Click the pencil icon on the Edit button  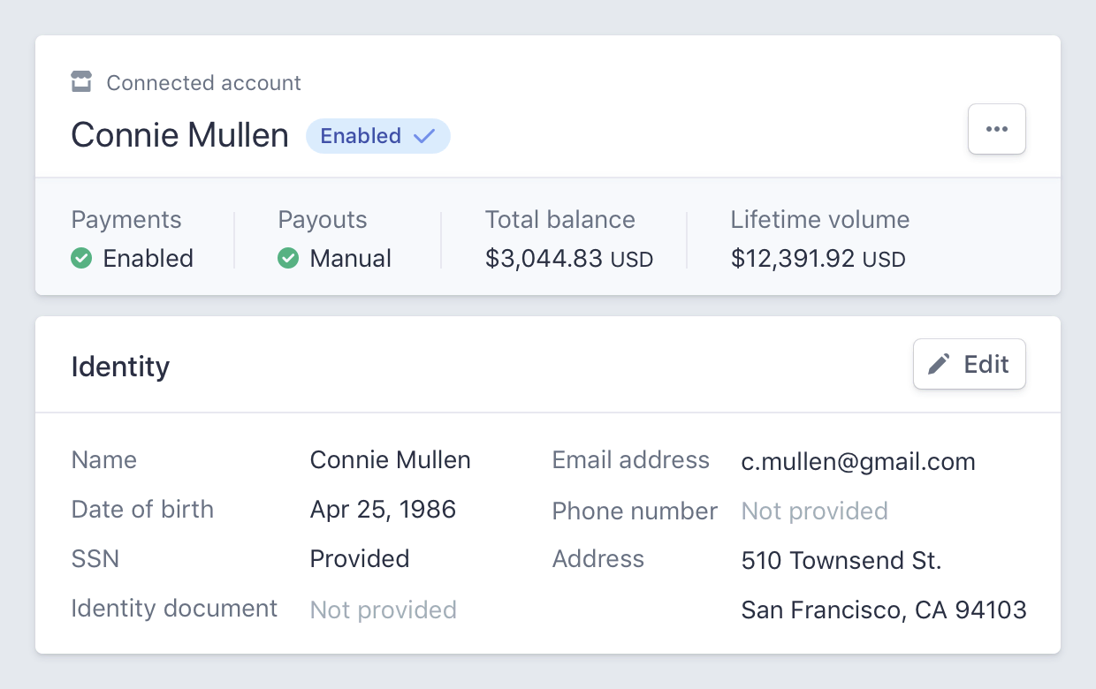[x=940, y=364]
